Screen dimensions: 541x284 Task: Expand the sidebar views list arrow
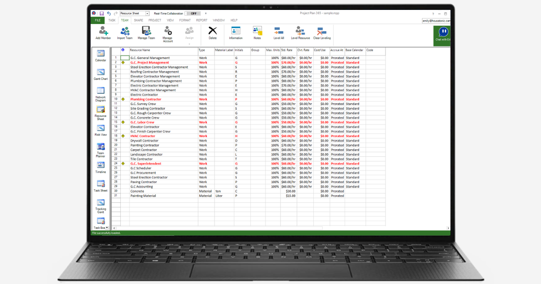pyautogui.click(x=107, y=228)
